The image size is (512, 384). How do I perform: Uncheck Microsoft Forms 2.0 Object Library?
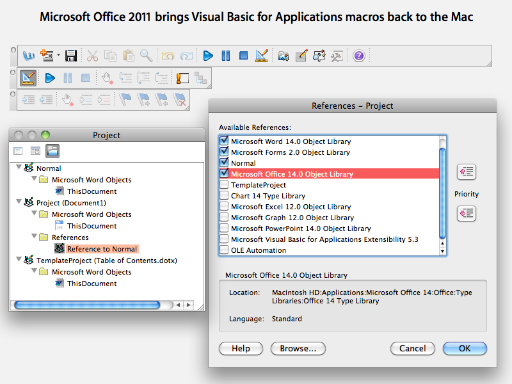pos(224,152)
